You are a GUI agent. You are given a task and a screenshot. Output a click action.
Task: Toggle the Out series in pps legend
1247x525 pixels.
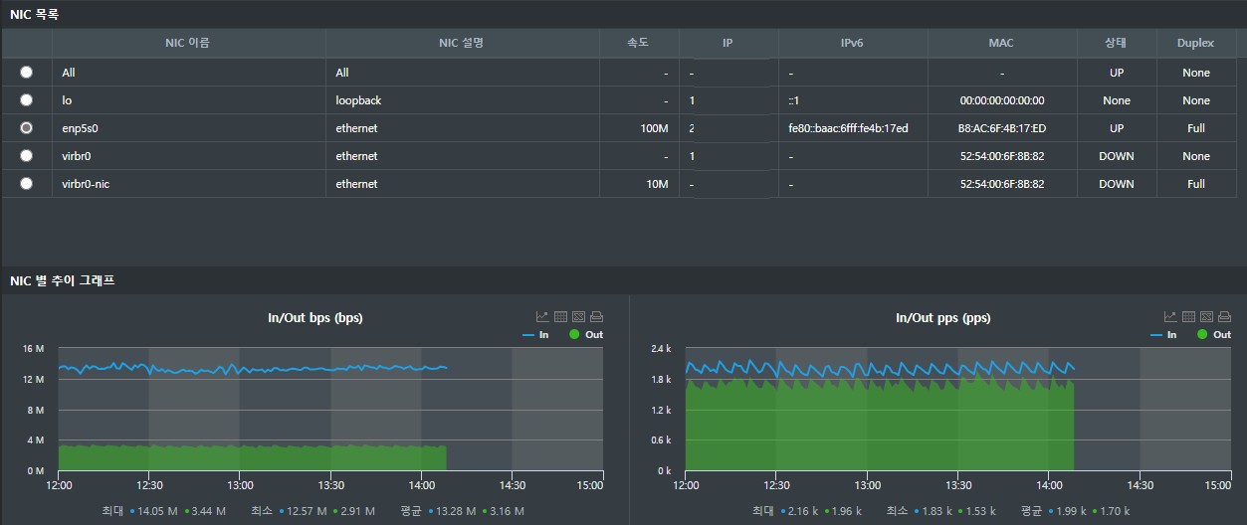[x=1214, y=335]
